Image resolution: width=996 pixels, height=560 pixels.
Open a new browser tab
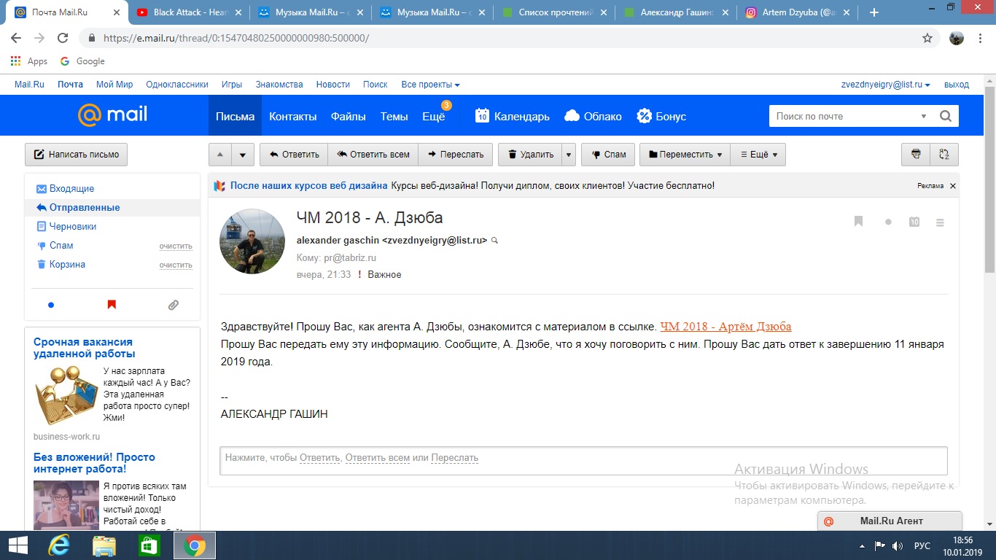874,12
